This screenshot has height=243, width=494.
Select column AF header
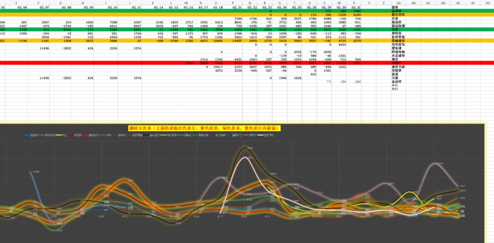473,3
